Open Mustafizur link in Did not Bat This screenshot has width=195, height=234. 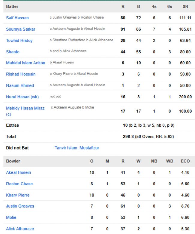pos(89,148)
